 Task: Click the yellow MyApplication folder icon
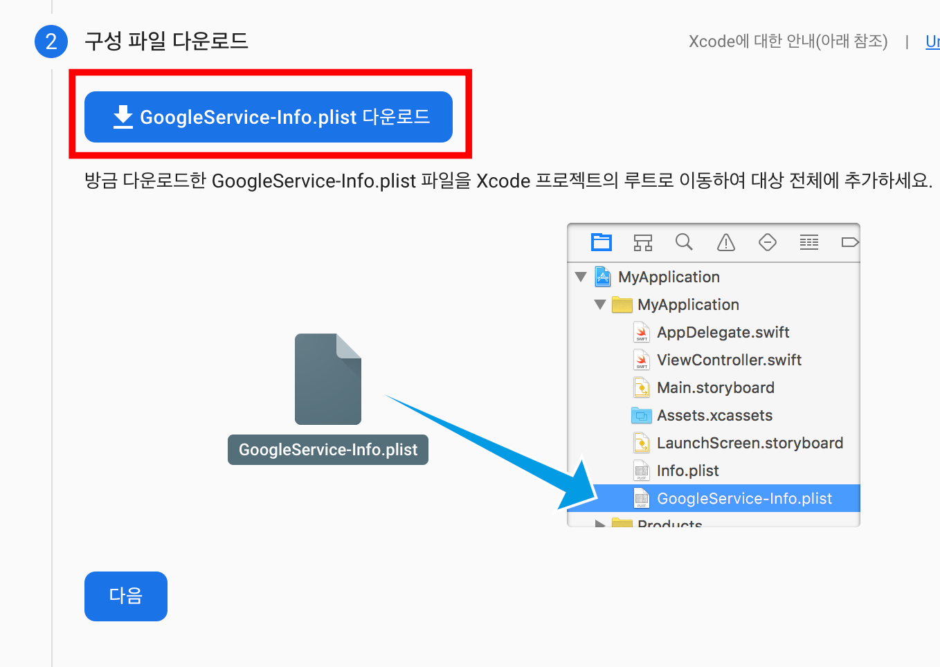click(622, 304)
